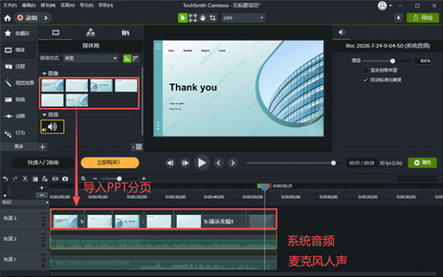This screenshot has width=443, height=277.
Task: Select the arrow Edit mode tool
Action: [x=183, y=18]
